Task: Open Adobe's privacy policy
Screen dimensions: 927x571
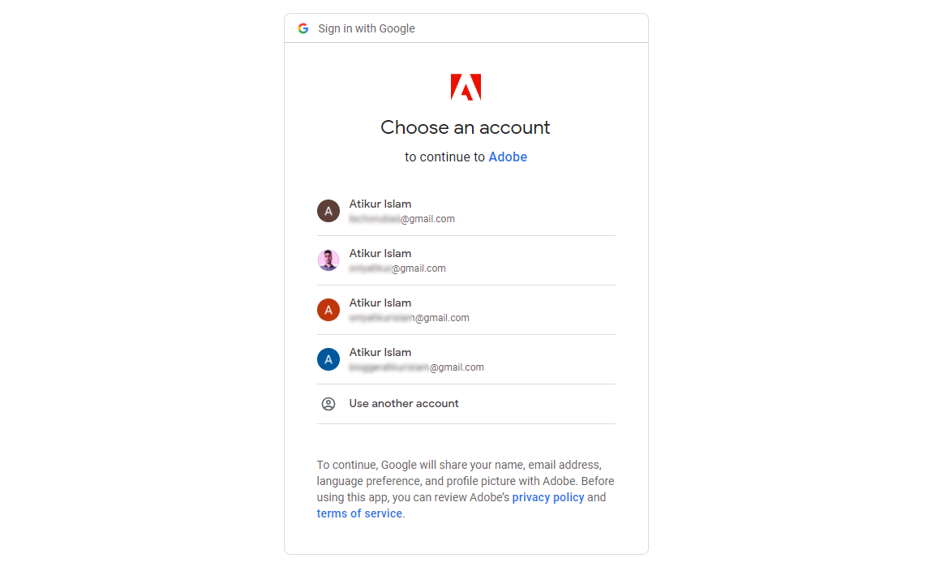Action: tap(548, 496)
